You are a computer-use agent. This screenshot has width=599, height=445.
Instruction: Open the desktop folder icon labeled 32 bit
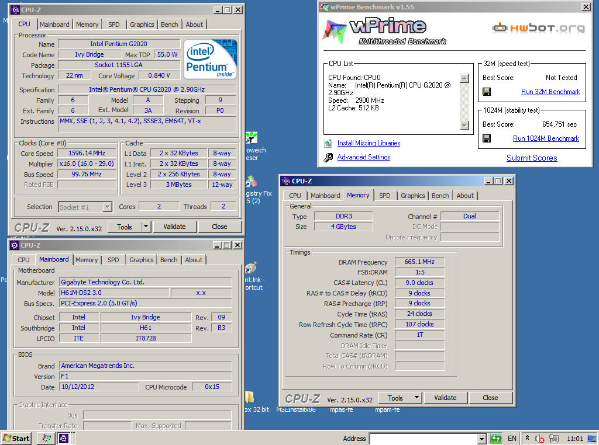(x=249, y=397)
